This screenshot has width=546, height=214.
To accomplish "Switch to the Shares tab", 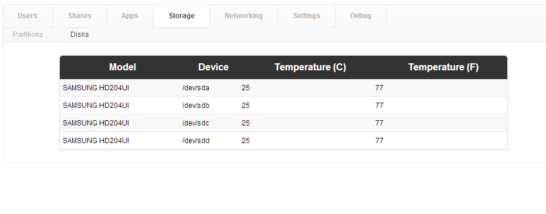I will (x=79, y=16).
